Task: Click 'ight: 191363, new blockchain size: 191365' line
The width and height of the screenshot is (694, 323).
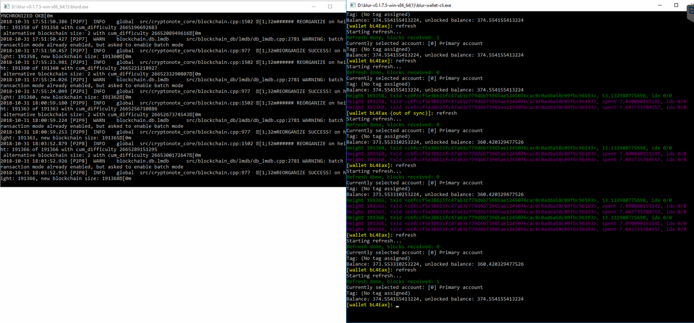Action: pos(66,138)
